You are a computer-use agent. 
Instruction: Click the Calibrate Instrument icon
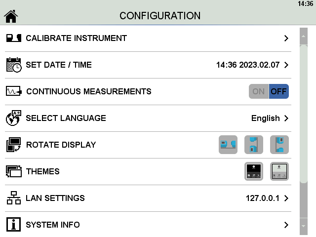click(14, 38)
